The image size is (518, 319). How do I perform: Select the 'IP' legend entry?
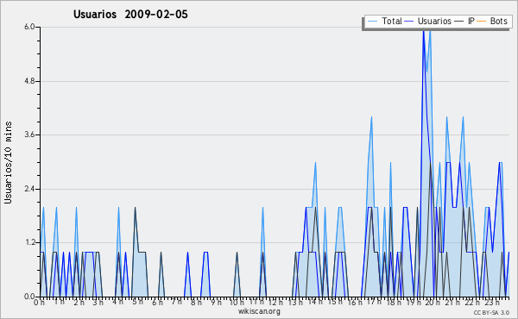coord(471,21)
